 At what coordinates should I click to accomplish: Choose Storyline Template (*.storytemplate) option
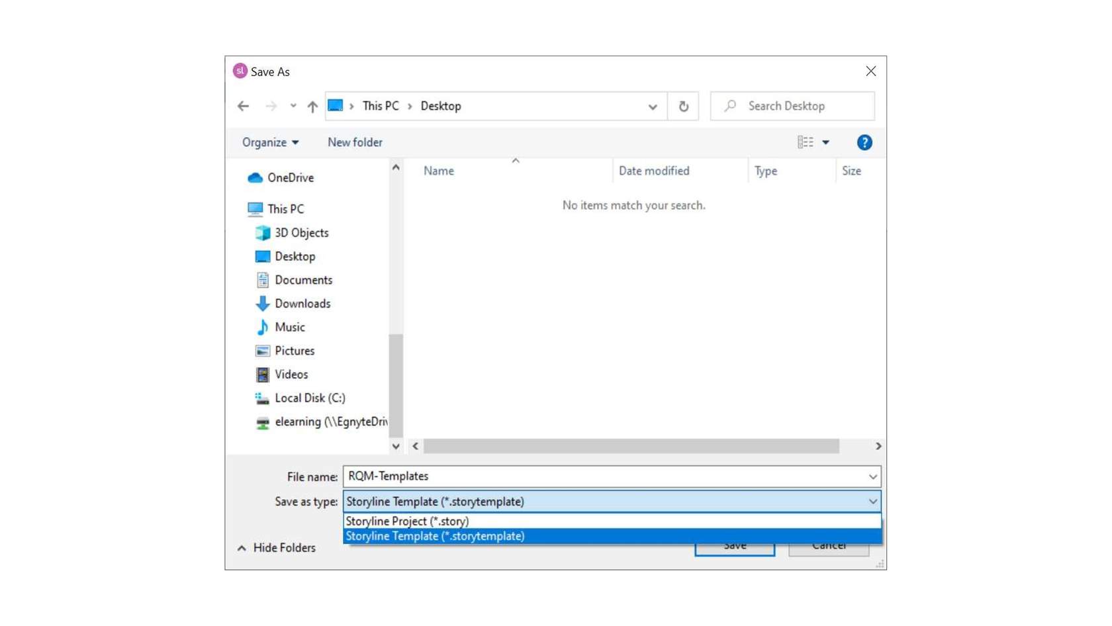pos(612,537)
